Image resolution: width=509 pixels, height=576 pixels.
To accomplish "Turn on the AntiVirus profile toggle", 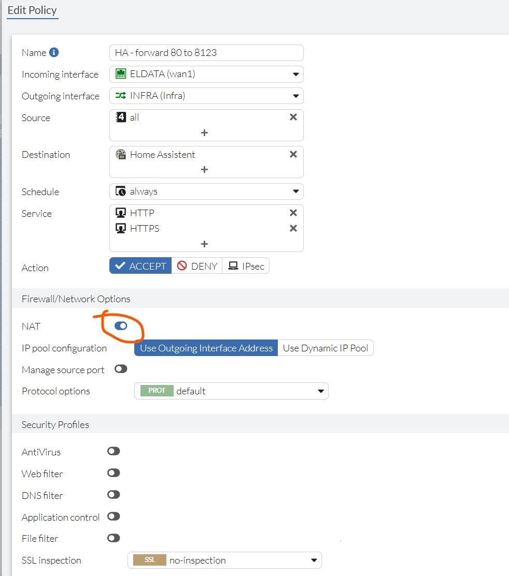I will [x=114, y=451].
